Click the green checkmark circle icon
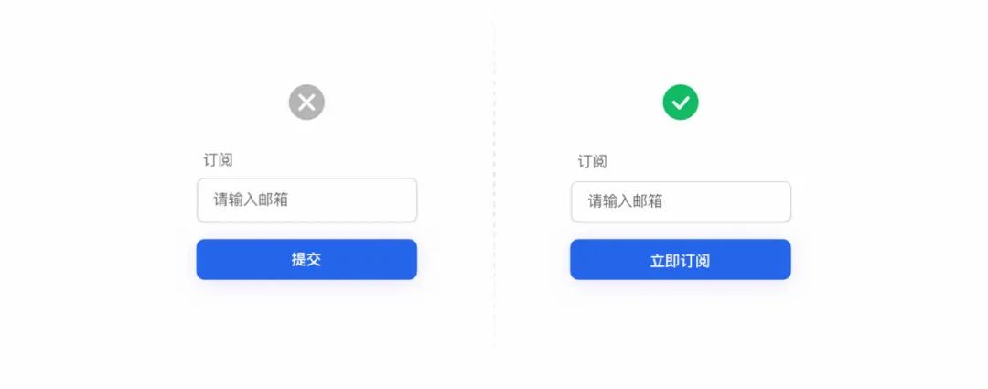The width and height of the screenshot is (988, 389). click(x=681, y=103)
